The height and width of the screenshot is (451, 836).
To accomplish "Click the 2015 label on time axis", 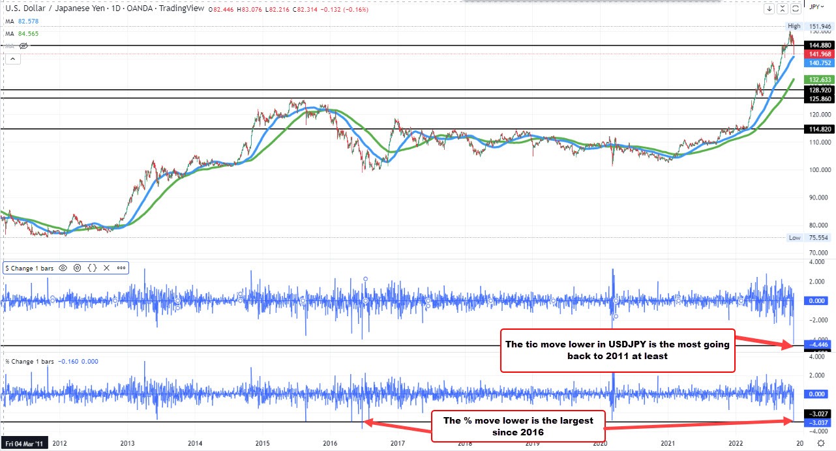I will 262,444.
